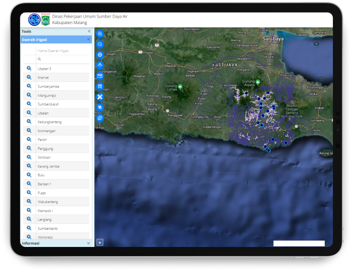Click the Kabupaten Malang crest emblem

pos(46,20)
